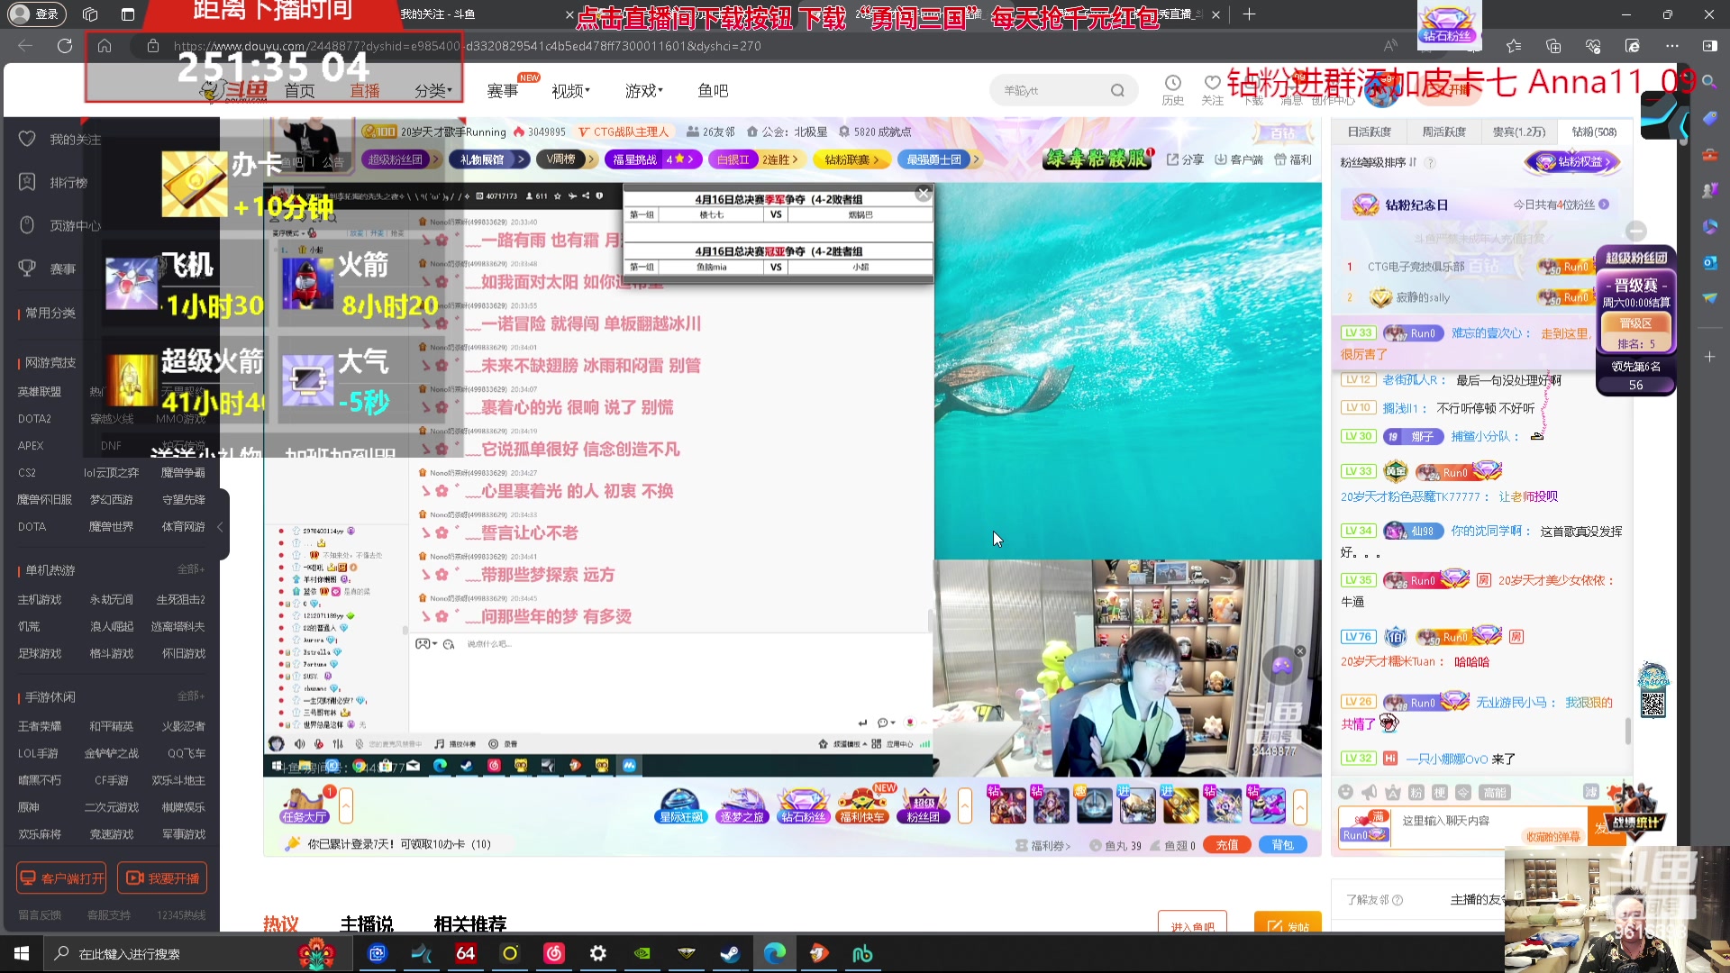
Task: Expand the 分类 category dropdown in navigation
Action: 432,91
